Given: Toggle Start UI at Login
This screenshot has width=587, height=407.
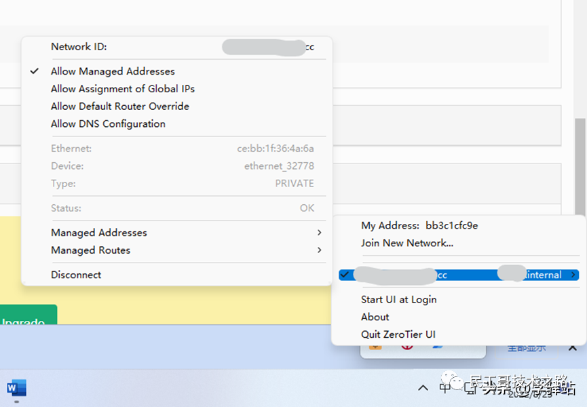Looking at the screenshot, I should [x=459, y=300].
